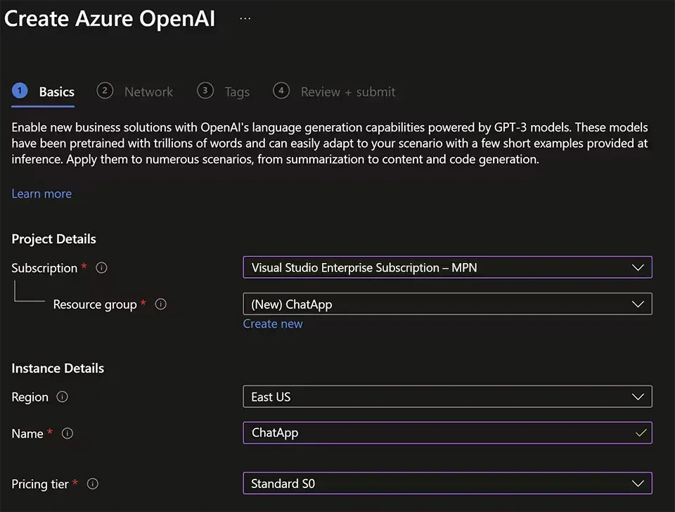
Task: Switch to the Review + submit tab
Action: coord(348,91)
